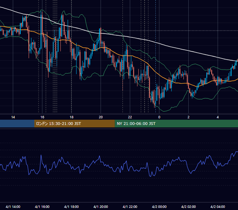Click the 4/2 04:00 label on the oscillator axis
Viewport: 238px width, 210px height.
218,206
